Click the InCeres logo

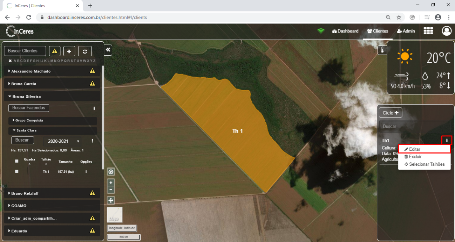(x=20, y=31)
